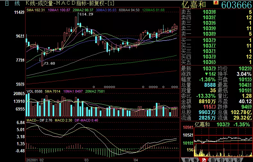Screen dimensions: 253x162
Task: Click the 卖二 ask price 103.90
Action: 209,29
